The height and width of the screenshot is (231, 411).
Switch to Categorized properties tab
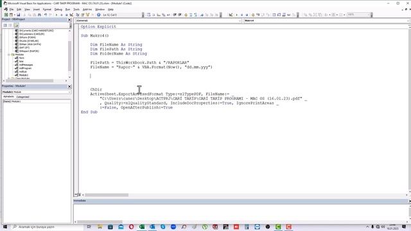point(23,97)
